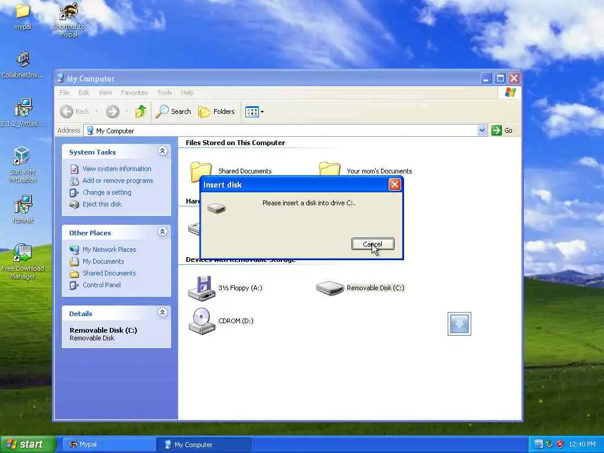Click My Computer taskbar button

(204, 445)
